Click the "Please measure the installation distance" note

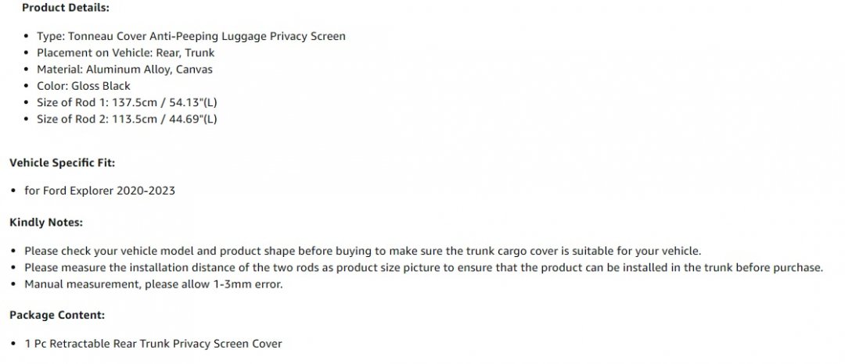tap(423, 267)
